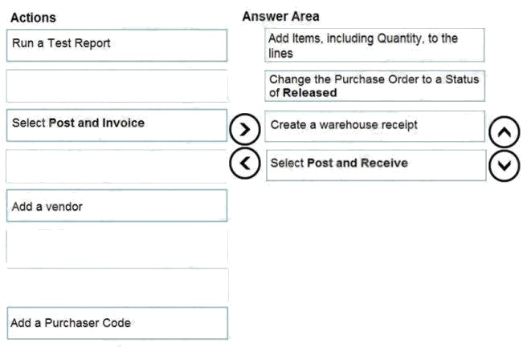Click the Answer Area heading
The width and height of the screenshot is (527, 347).
pos(280,16)
